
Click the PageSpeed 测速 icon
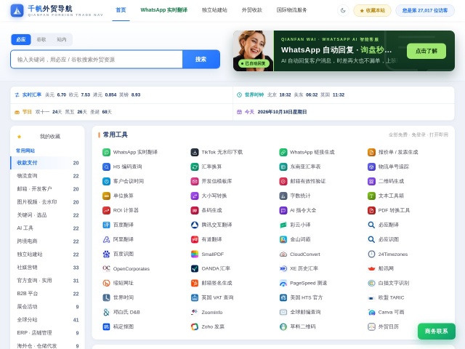pos(283,283)
